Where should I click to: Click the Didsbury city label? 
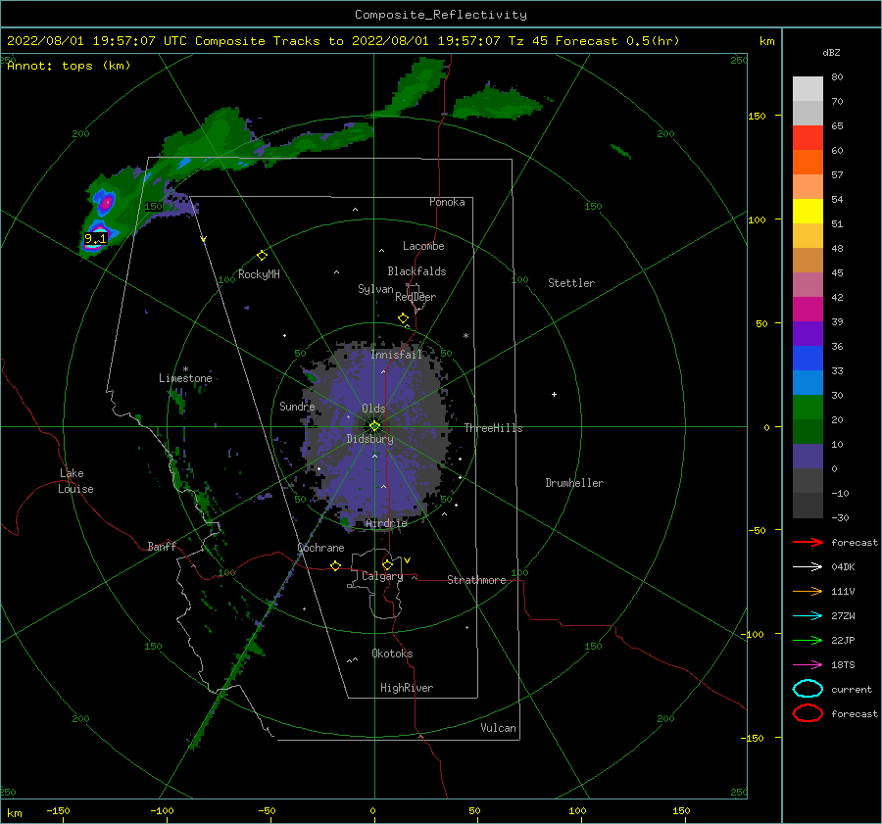[369, 439]
